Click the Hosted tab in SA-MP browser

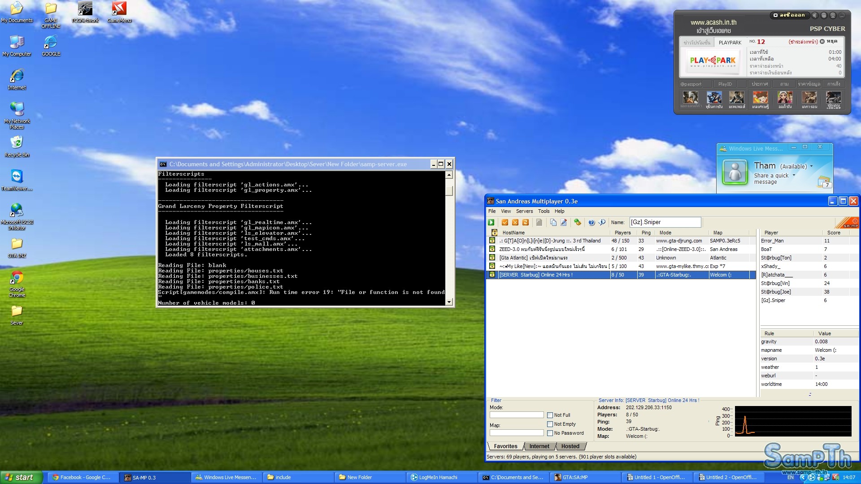[x=570, y=446]
